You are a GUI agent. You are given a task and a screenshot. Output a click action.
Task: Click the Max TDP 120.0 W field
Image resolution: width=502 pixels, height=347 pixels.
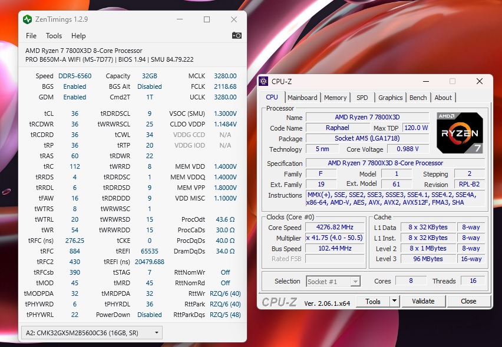[x=416, y=128]
